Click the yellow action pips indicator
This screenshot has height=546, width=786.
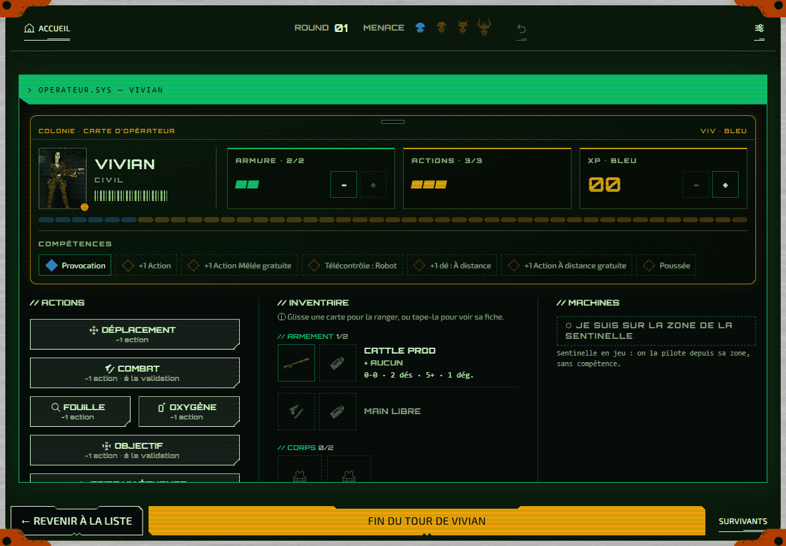[x=428, y=184]
